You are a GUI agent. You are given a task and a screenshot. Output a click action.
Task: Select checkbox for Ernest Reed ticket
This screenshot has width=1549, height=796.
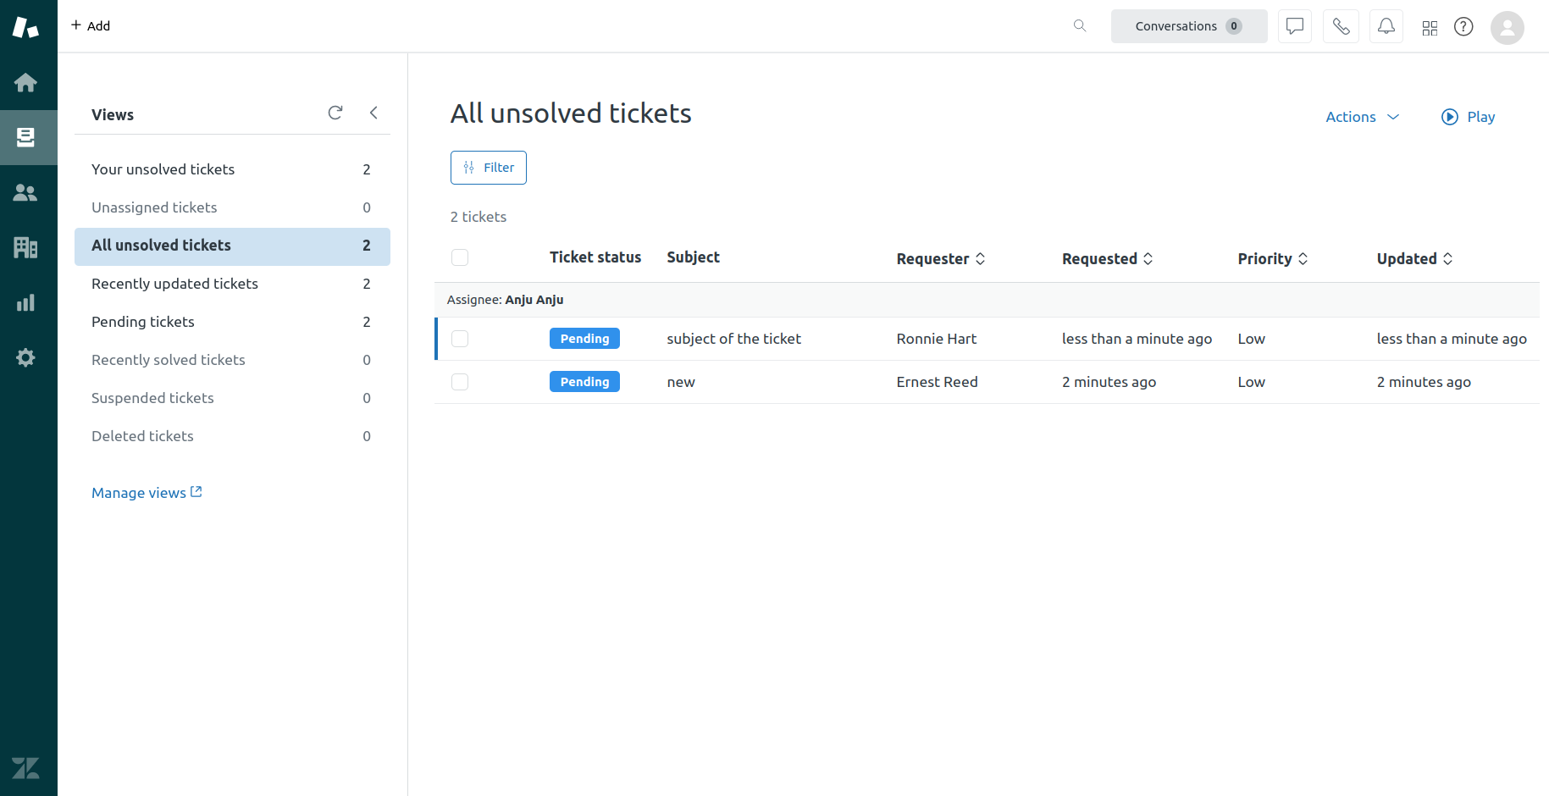[x=460, y=382]
